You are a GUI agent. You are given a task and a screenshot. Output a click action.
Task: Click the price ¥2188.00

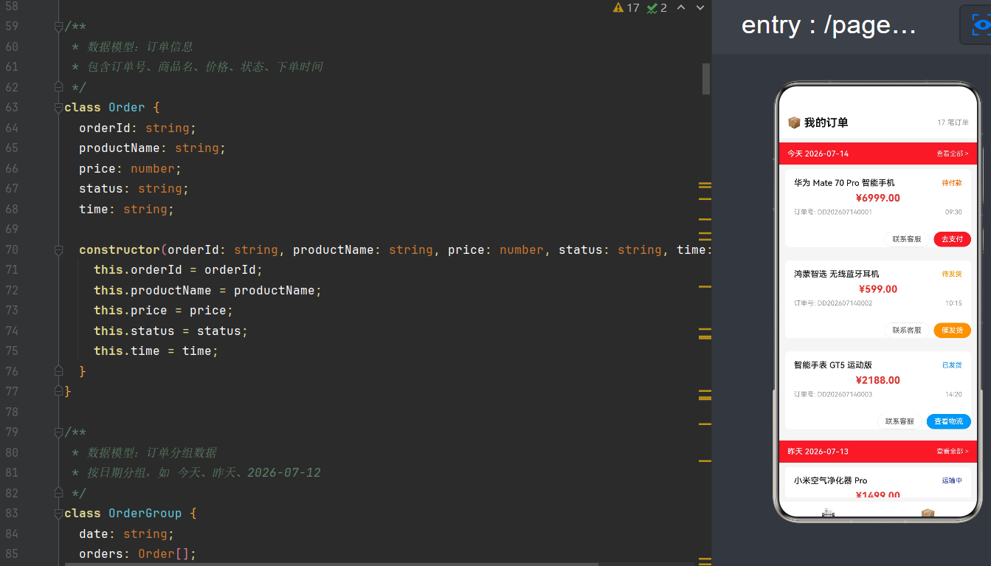click(877, 380)
